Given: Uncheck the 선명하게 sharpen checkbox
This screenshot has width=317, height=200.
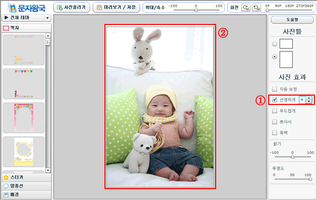Looking at the screenshot, I should point(274,100).
